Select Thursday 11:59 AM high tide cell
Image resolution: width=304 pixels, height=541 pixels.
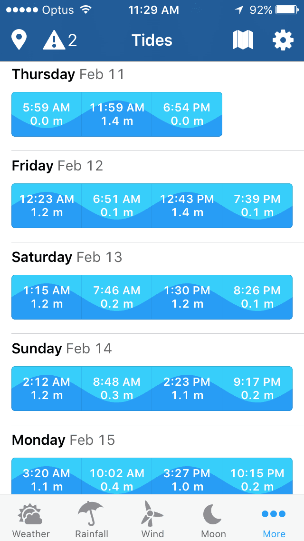[x=117, y=114]
